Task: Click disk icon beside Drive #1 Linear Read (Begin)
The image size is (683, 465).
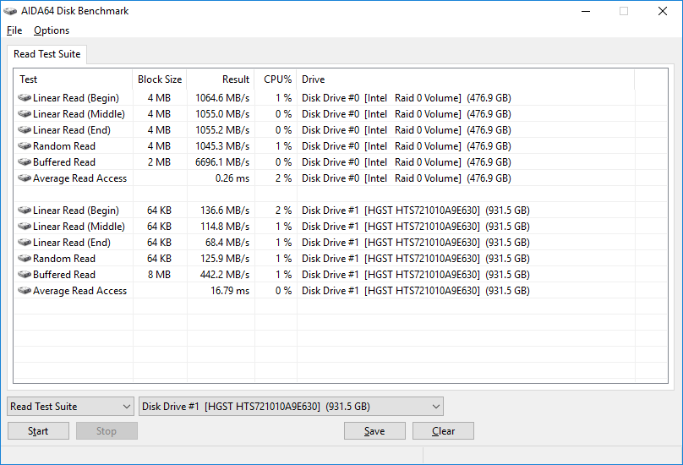Action: coord(25,211)
